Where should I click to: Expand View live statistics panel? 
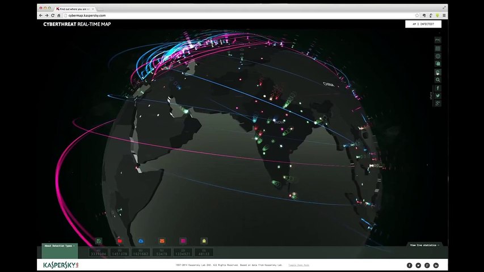pyautogui.click(x=424, y=245)
